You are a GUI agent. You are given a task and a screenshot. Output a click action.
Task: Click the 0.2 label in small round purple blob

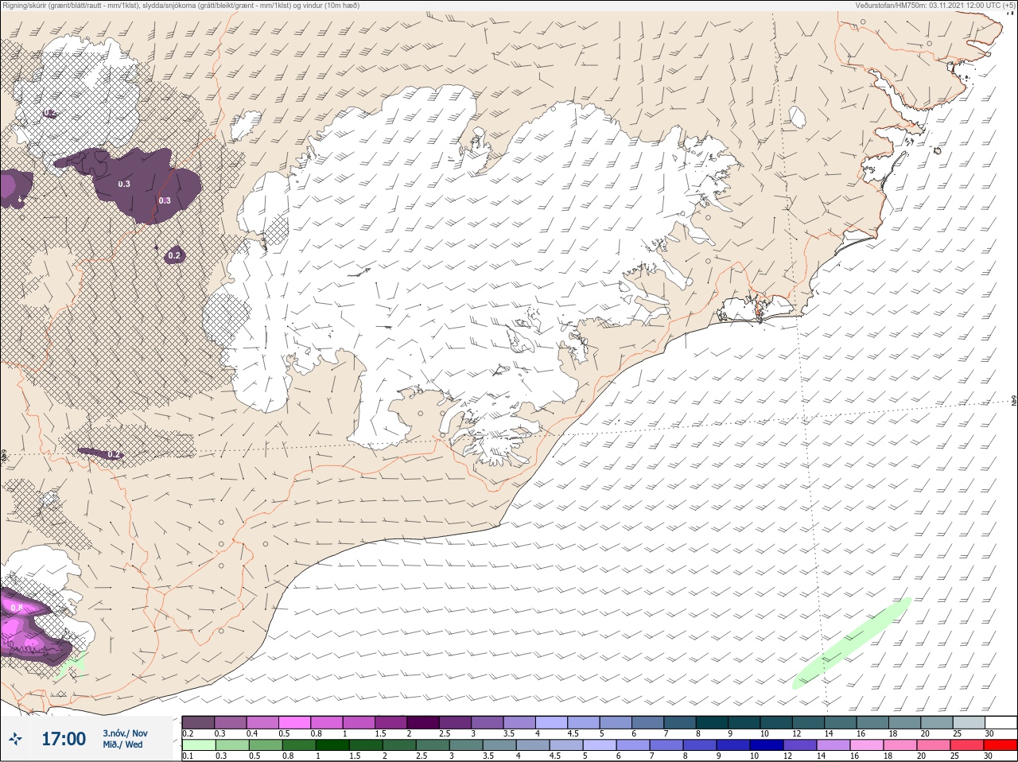(174, 255)
